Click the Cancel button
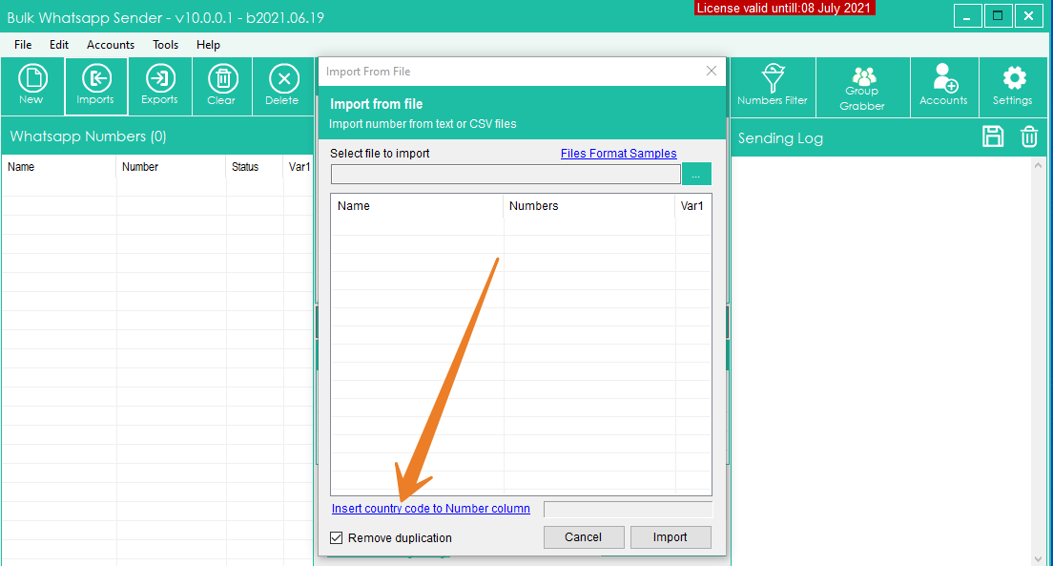The height and width of the screenshot is (566, 1053). click(x=583, y=537)
